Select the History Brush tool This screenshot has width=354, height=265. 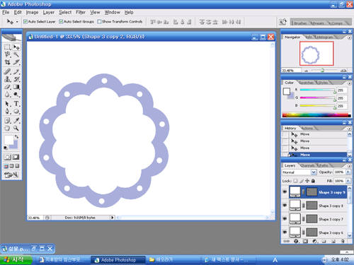tap(16, 79)
